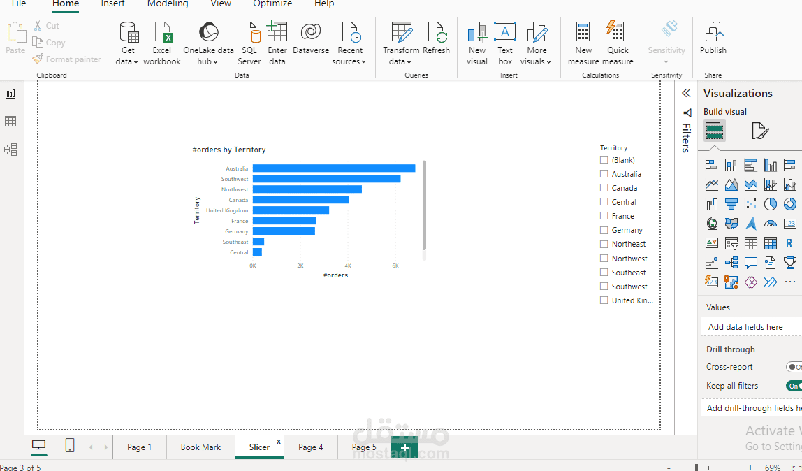This screenshot has height=471, width=802.
Task: Select the clustered bar chart visual
Action: coord(751,165)
